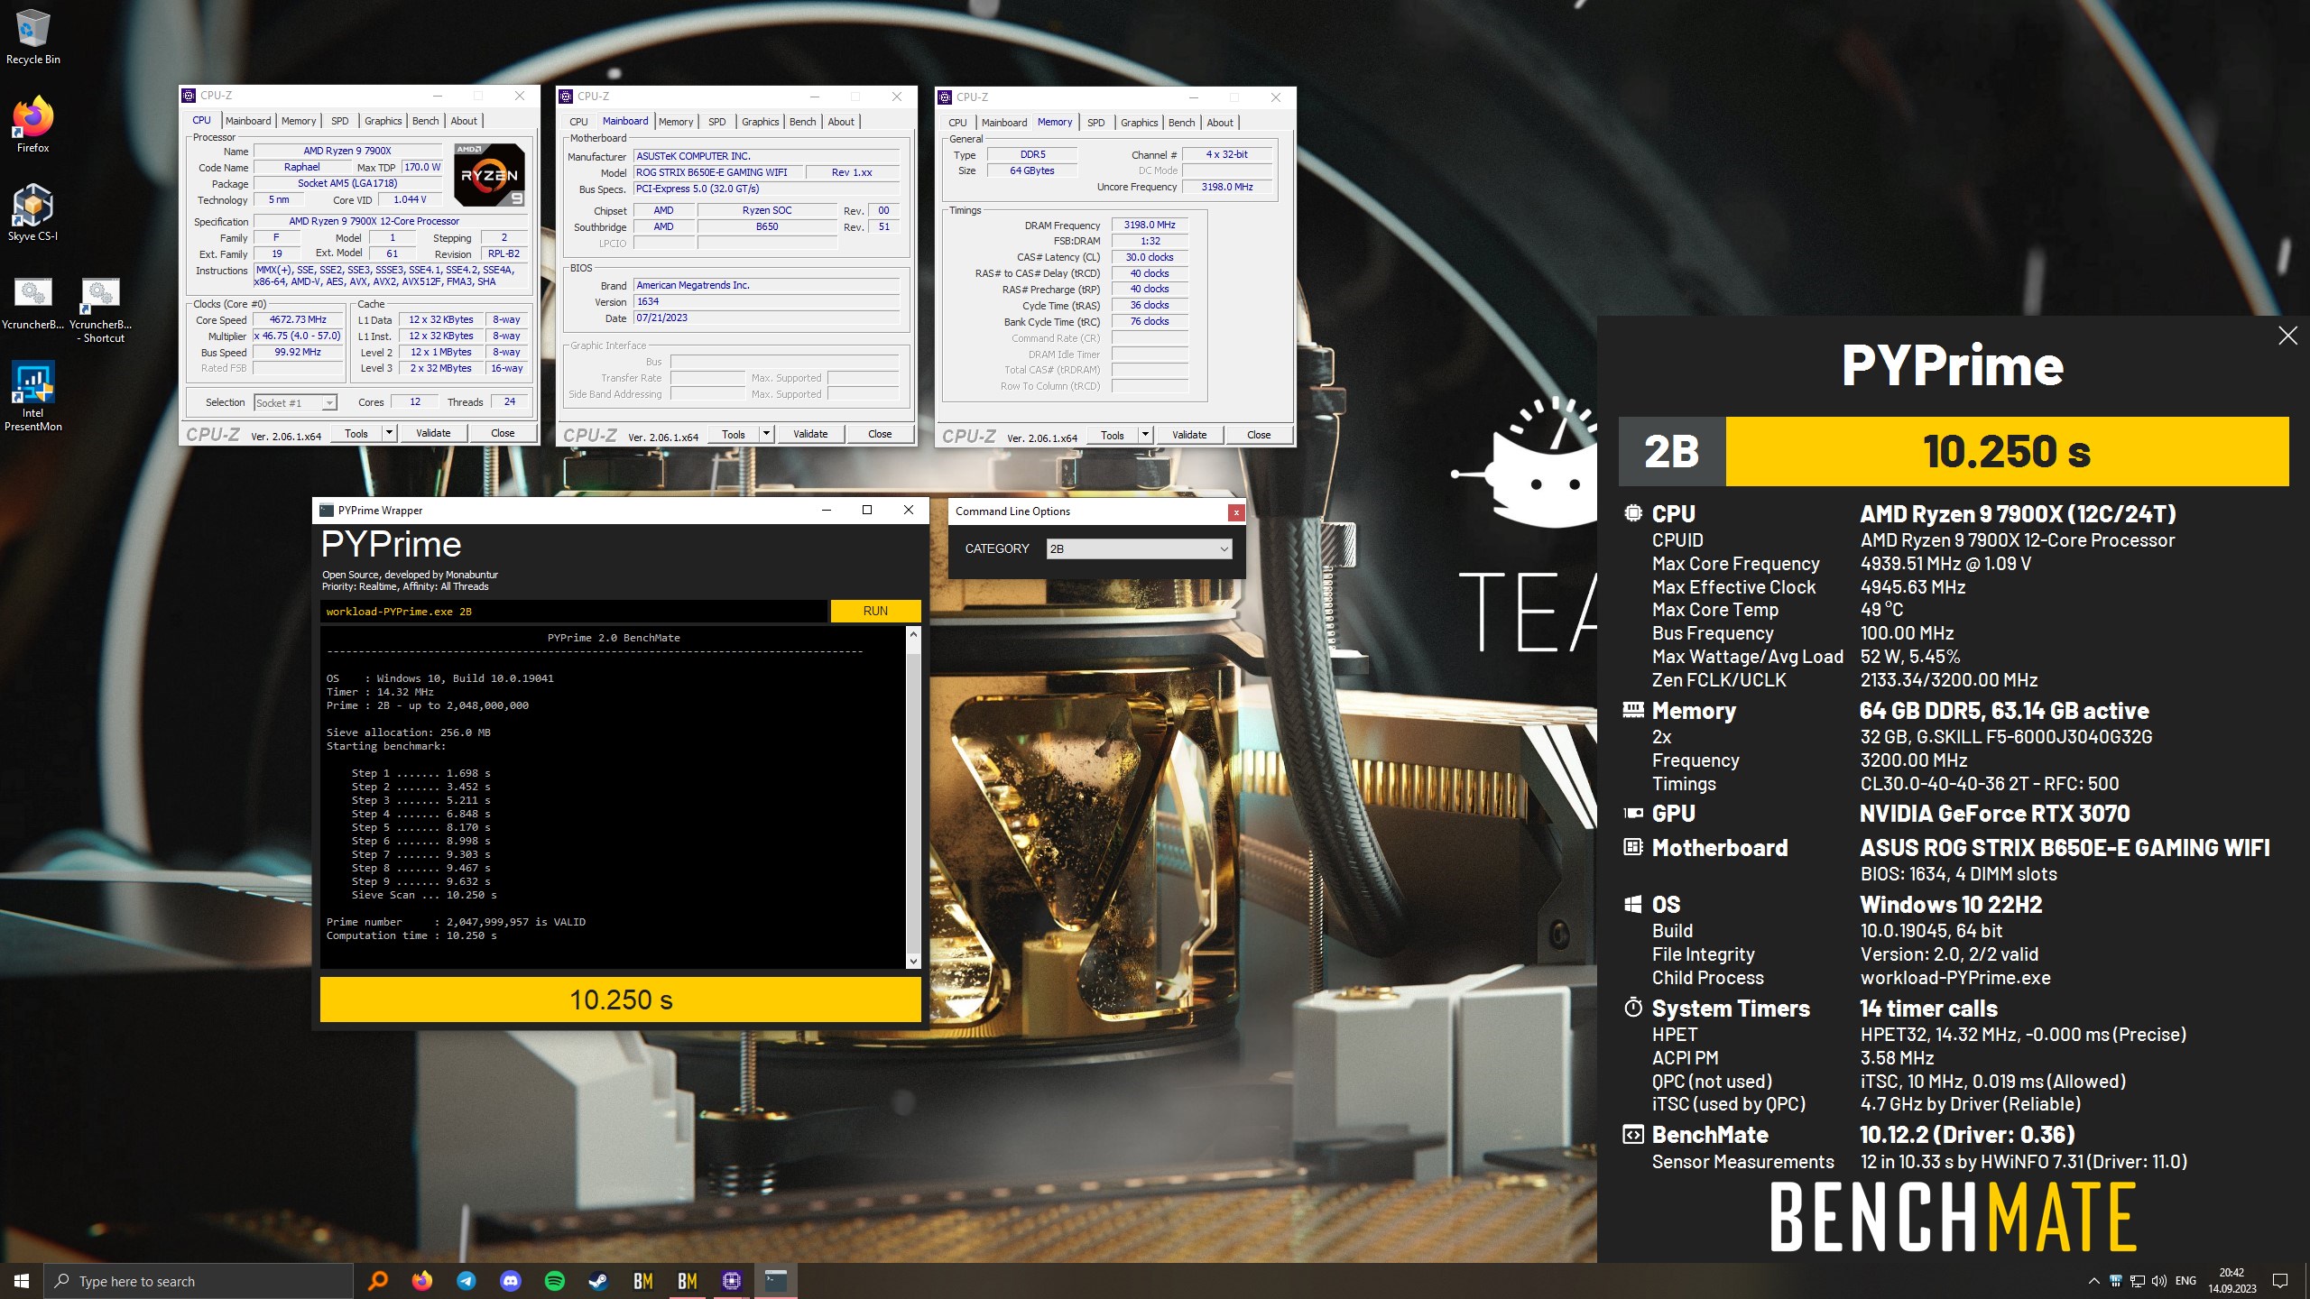This screenshot has height=1299, width=2310.
Task: Click the 'Step 9 ....... 9.632 s' console line
Action: (x=421, y=881)
